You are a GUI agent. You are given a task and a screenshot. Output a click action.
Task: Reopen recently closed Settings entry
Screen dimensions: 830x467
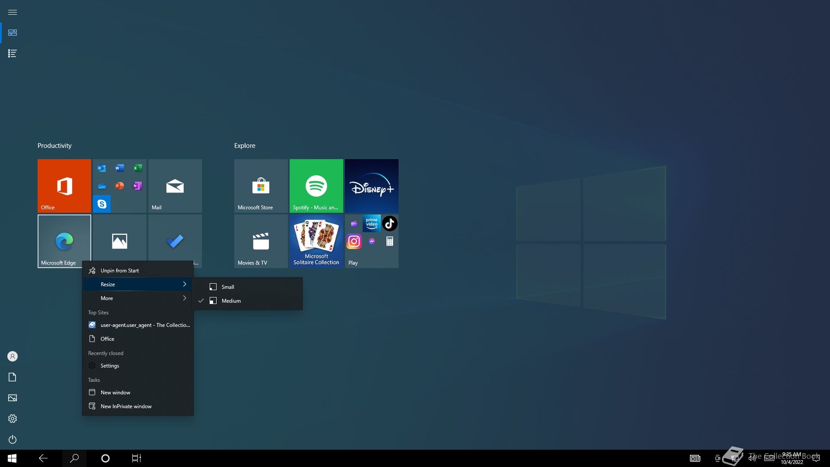pos(138,366)
